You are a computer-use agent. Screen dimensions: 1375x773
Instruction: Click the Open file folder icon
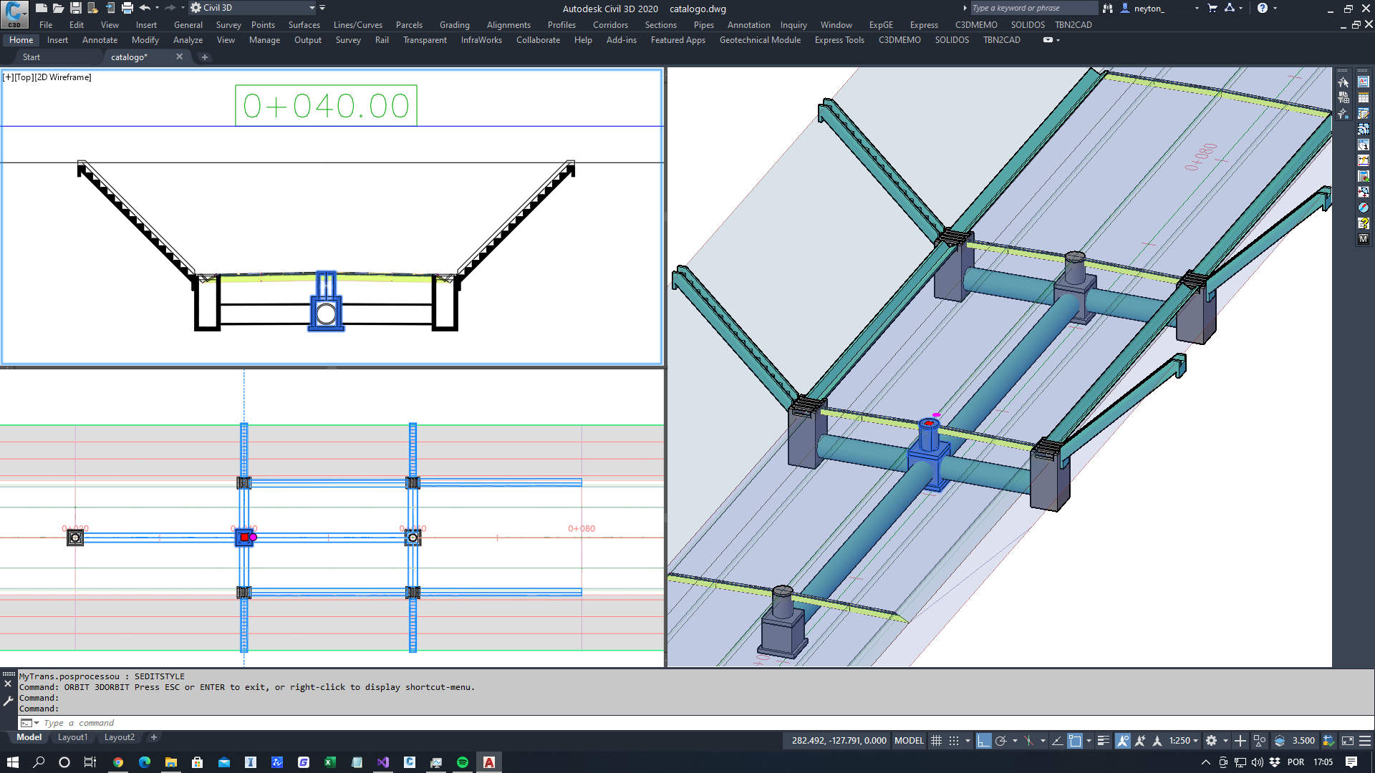(x=58, y=8)
